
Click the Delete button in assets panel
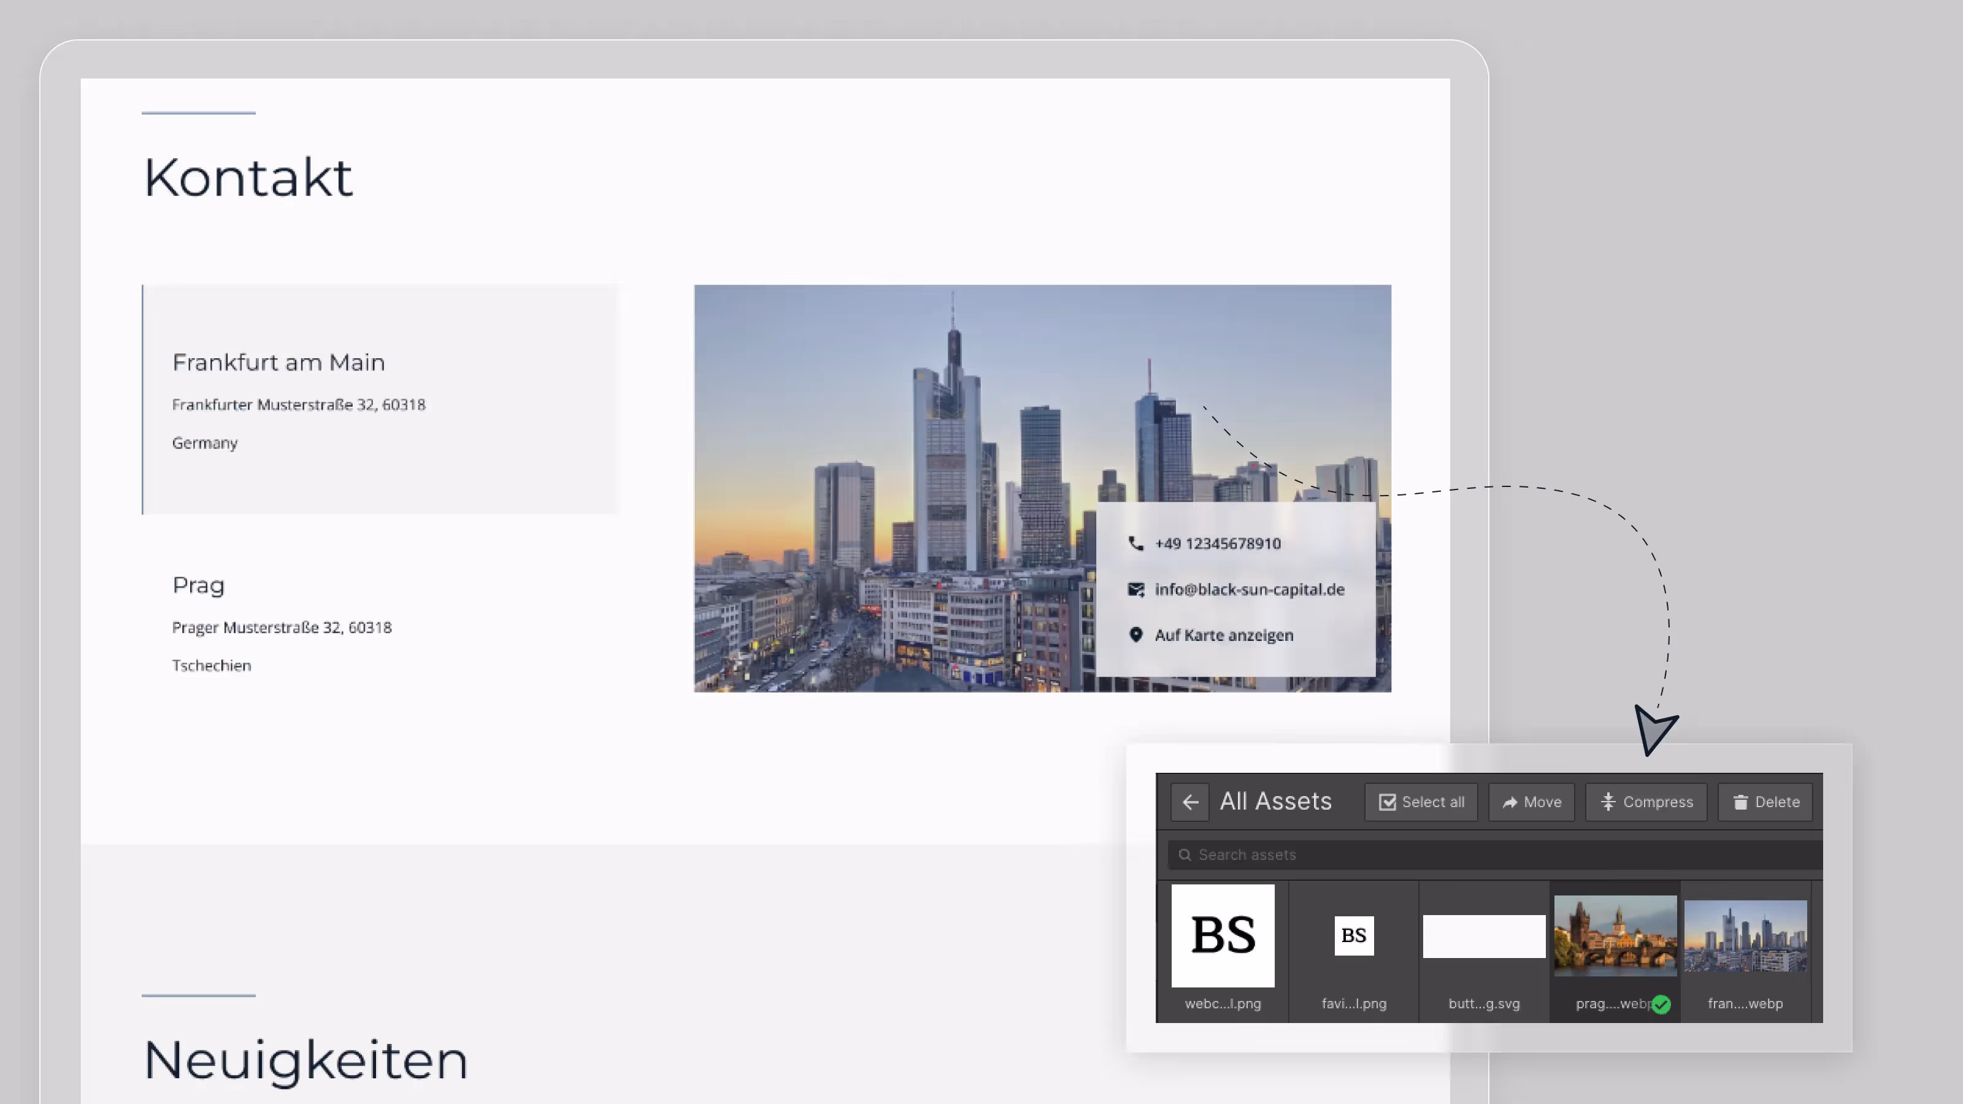1765,802
